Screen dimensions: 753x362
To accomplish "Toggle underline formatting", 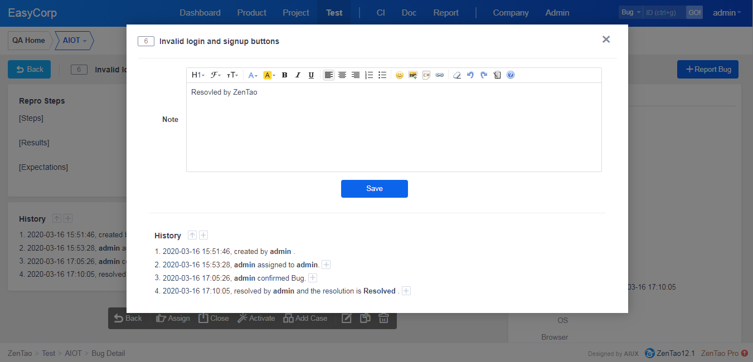I will tap(311, 75).
